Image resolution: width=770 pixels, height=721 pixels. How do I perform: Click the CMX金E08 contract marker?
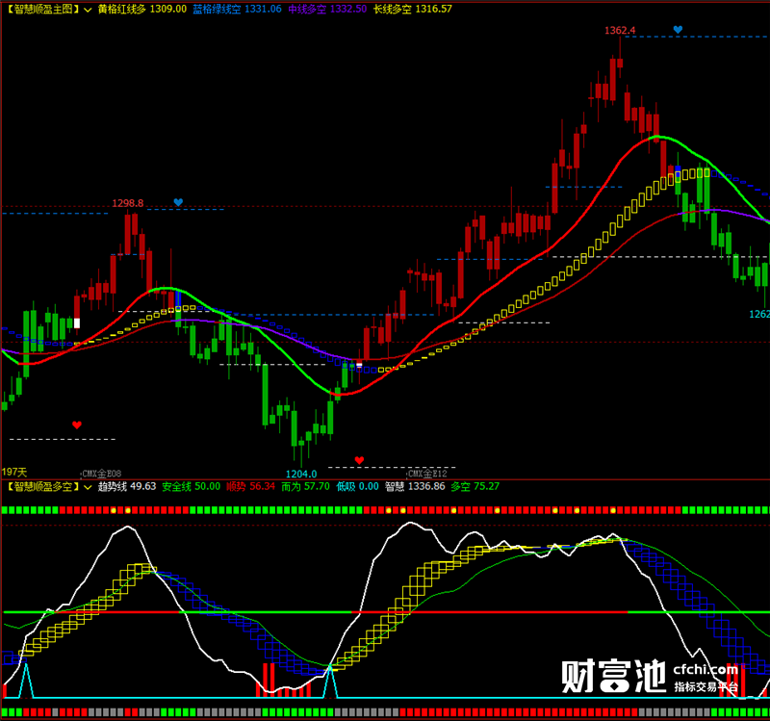point(101,474)
